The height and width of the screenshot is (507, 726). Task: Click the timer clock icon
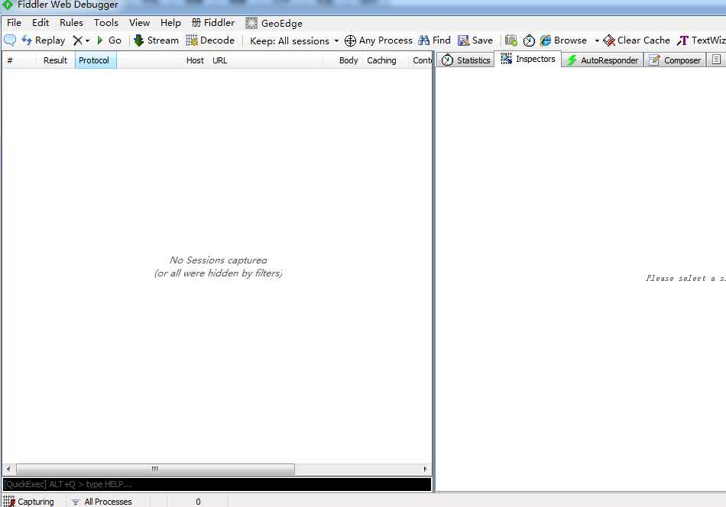click(529, 40)
